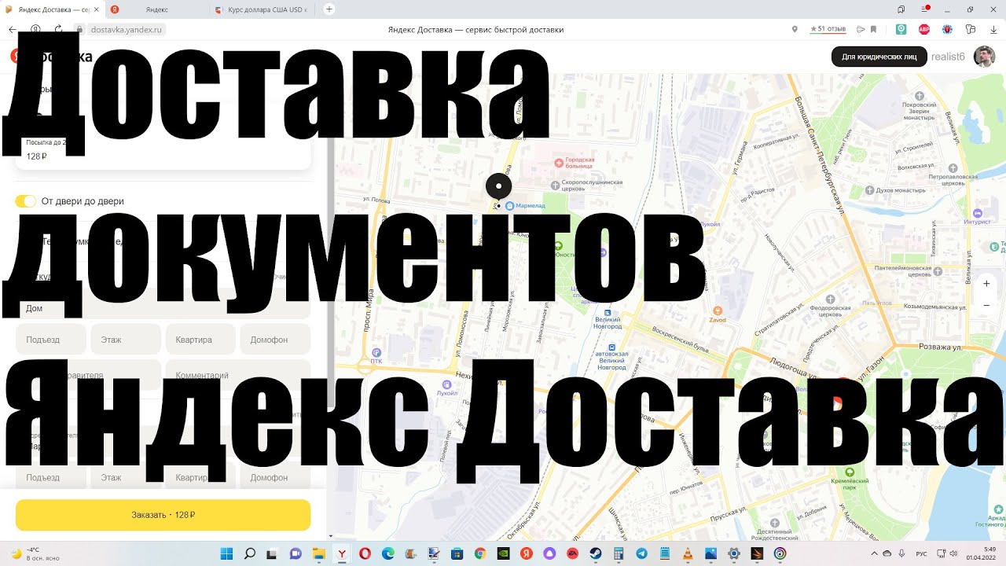Screen dimensions: 1006x566
Task: Open the bookmarks panel icon in title bar
Action: (901, 9)
